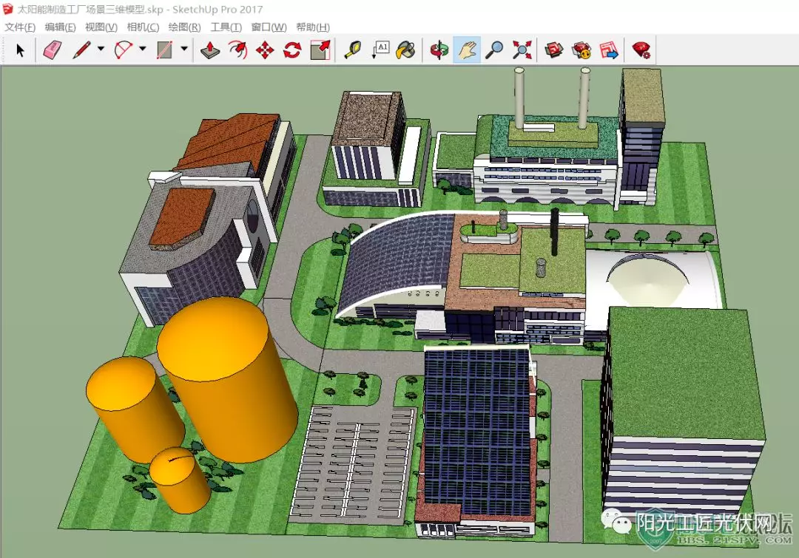This screenshot has width=799, height=558.
Task: Activate the Push/Pull tool
Action: pyautogui.click(x=210, y=50)
